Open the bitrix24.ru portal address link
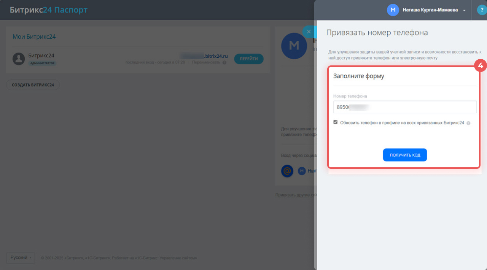487x270 pixels. point(204,56)
